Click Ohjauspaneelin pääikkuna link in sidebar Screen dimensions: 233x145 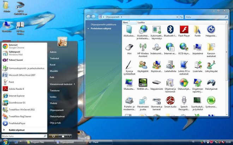[x=103, y=25]
